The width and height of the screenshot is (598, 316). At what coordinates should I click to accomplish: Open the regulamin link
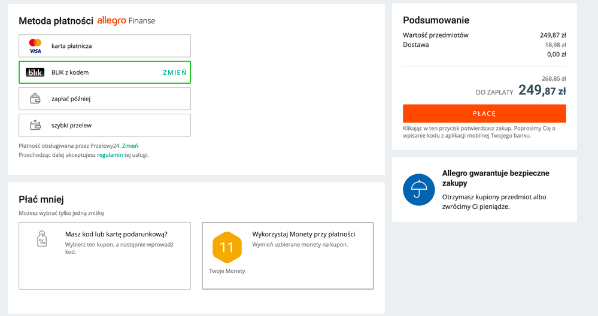[110, 155]
